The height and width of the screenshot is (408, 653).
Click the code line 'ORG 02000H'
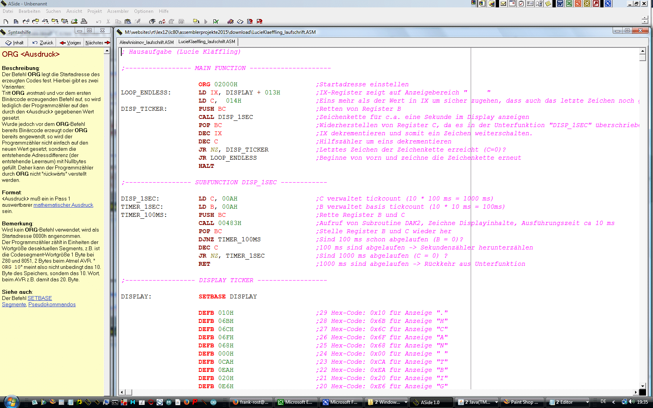point(218,84)
